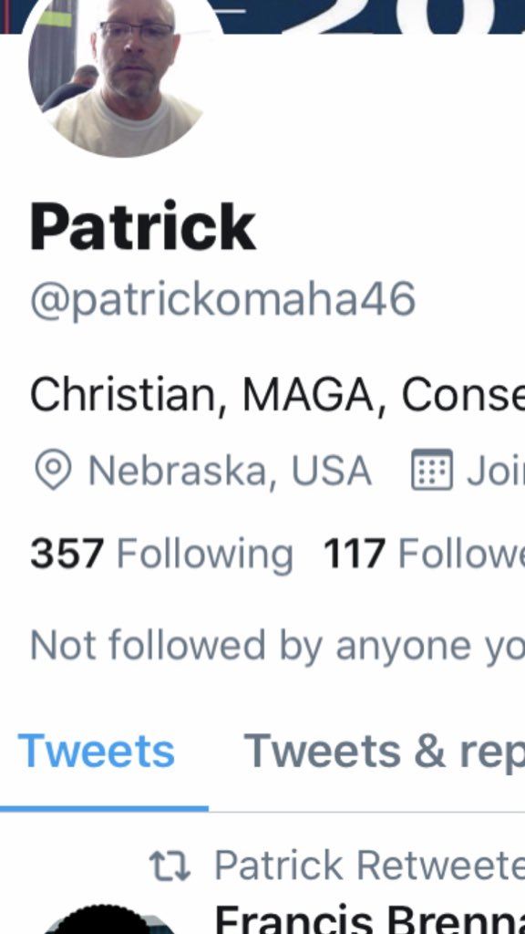This screenshot has width=525, height=934.
Task: Tap the Following count number 357
Action: pos(67,554)
